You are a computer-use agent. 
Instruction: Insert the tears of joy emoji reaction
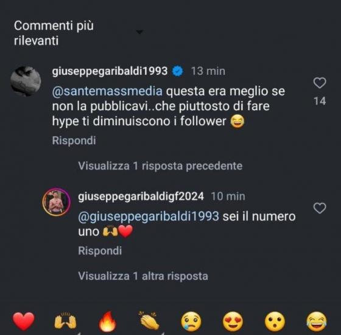317,322
